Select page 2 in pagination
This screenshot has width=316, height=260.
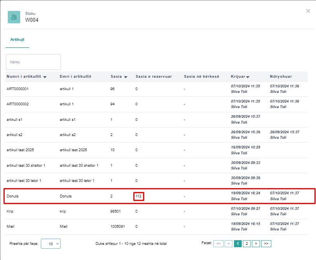point(247,244)
